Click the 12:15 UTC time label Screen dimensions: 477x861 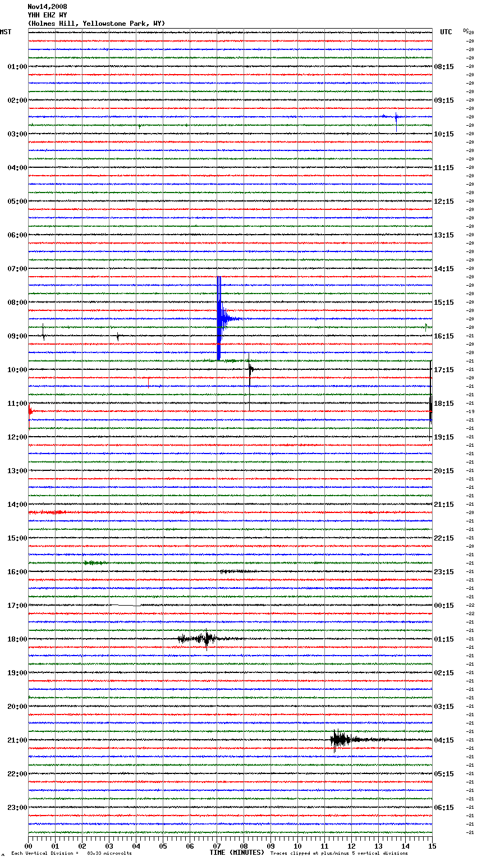pyautogui.click(x=444, y=201)
